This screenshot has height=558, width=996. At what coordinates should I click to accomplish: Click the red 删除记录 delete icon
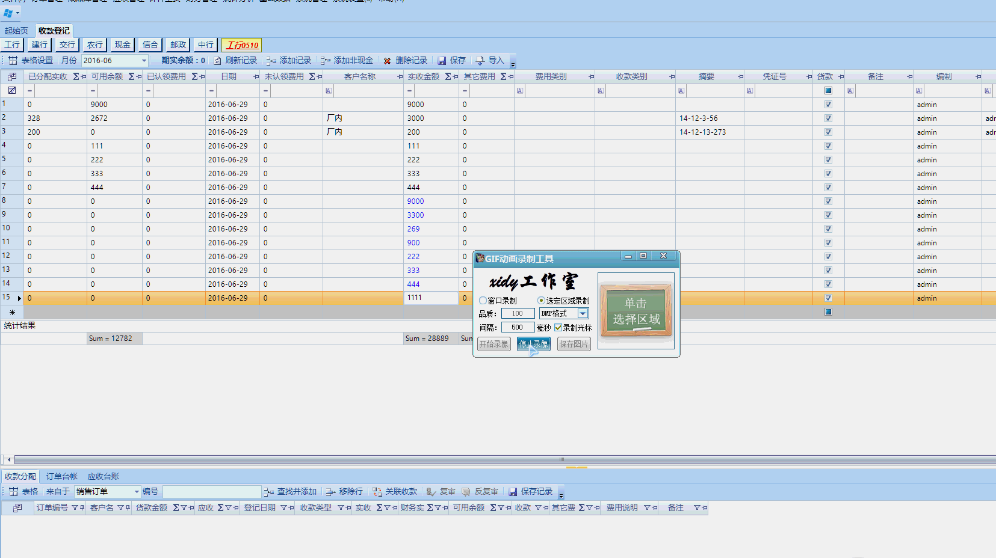pyautogui.click(x=387, y=61)
